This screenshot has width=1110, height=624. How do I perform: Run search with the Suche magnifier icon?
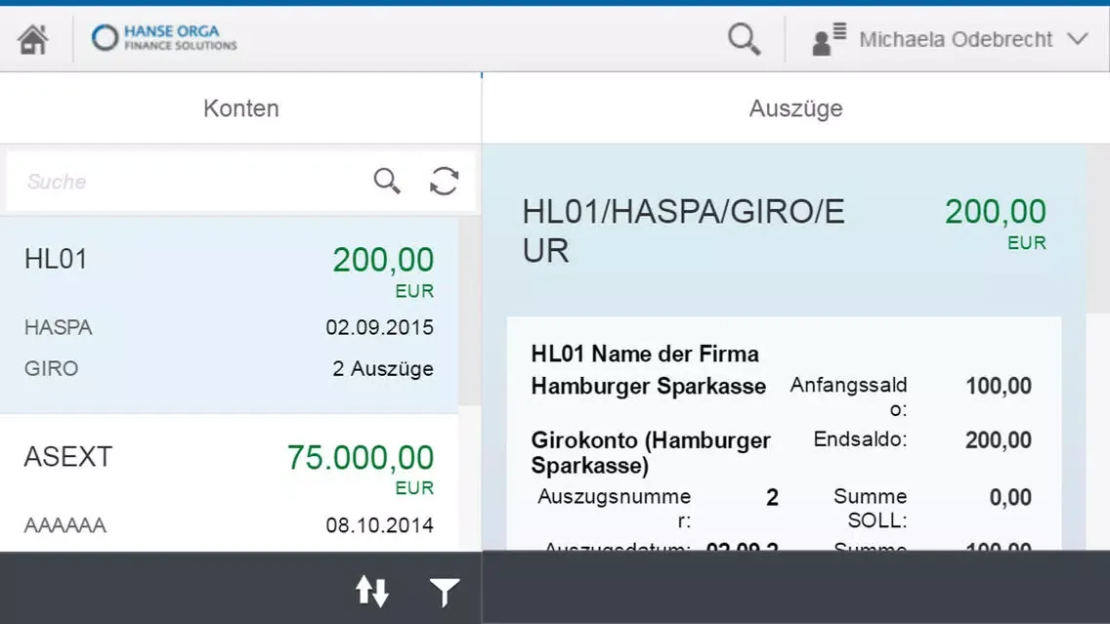click(x=387, y=181)
